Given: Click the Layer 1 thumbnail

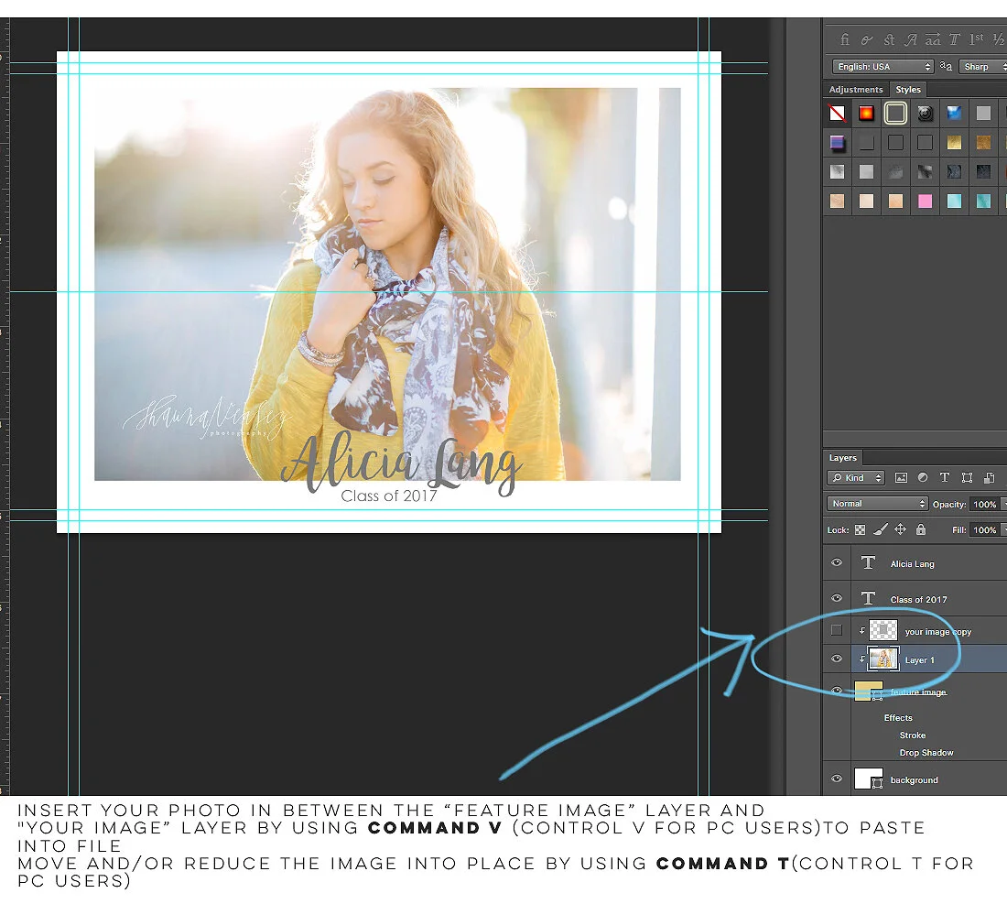Looking at the screenshot, I should point(882,659).
